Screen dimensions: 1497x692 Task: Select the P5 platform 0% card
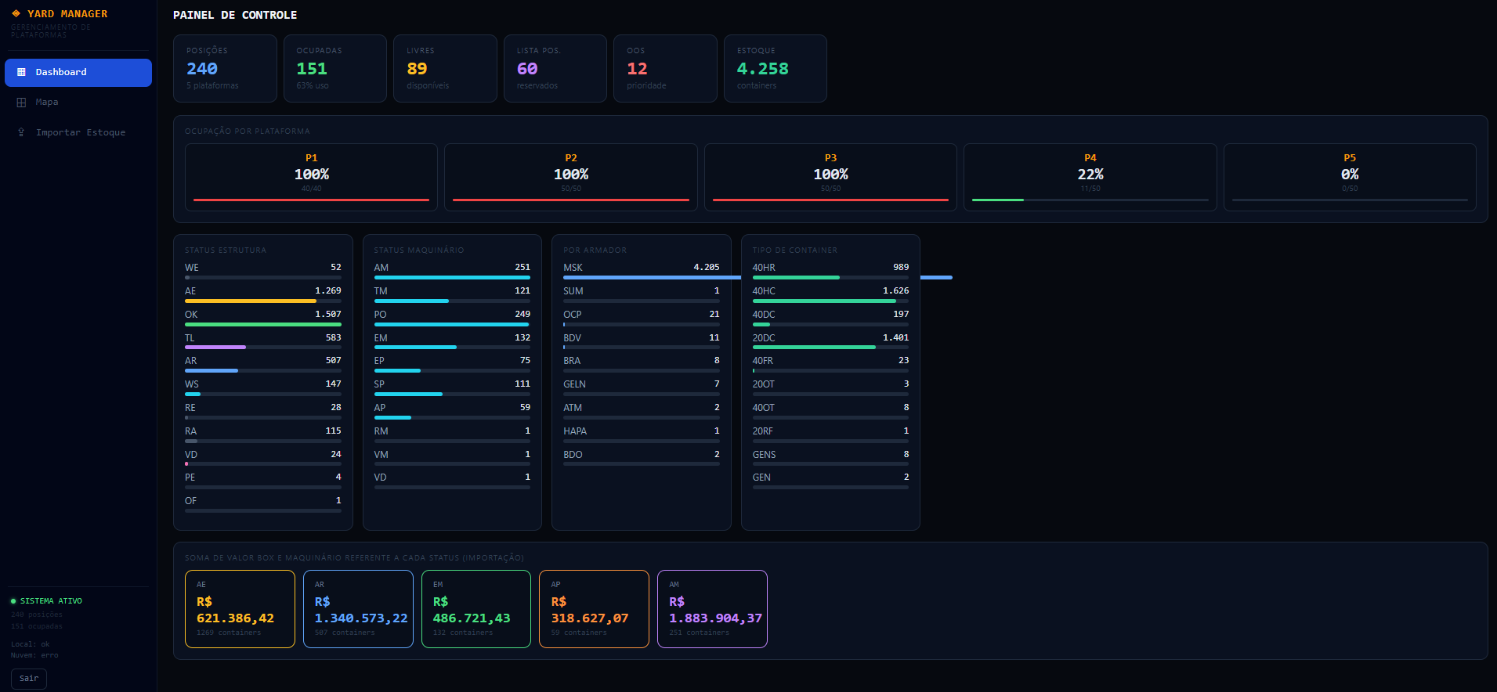[1349, 177]
